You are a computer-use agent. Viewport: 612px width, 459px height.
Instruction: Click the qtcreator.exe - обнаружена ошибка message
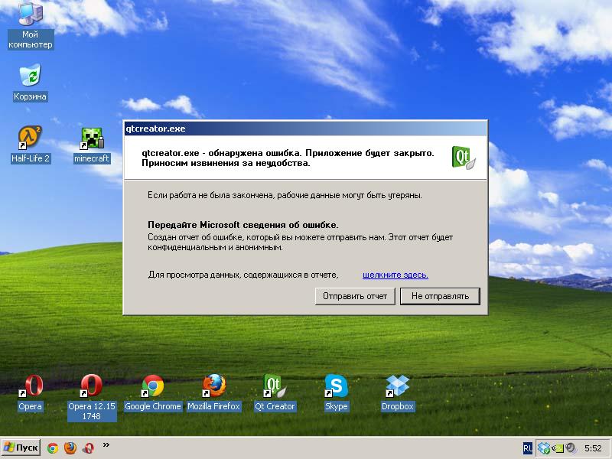pos(288,158)
